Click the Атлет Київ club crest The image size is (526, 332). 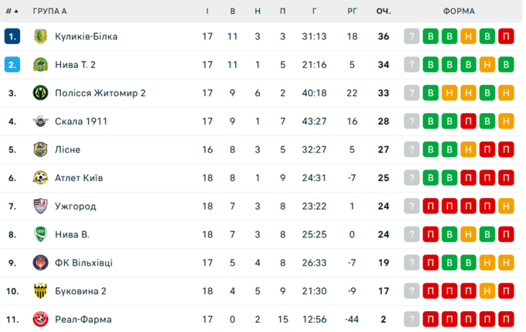tap(41, 178)
